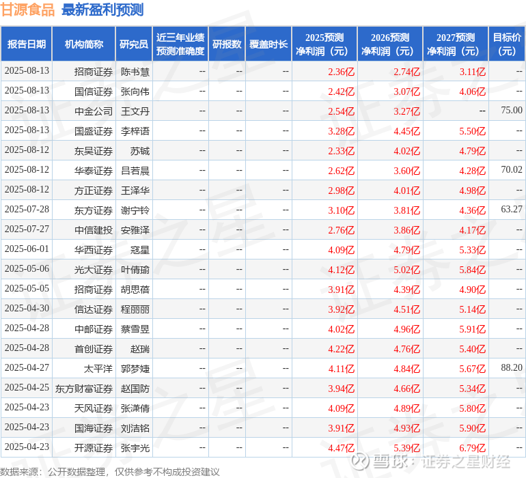Image resolution: width=526 pixels, height=478 pixels.
Task: Click researcher 安雅泽 cell
Action: pos(135,230)
